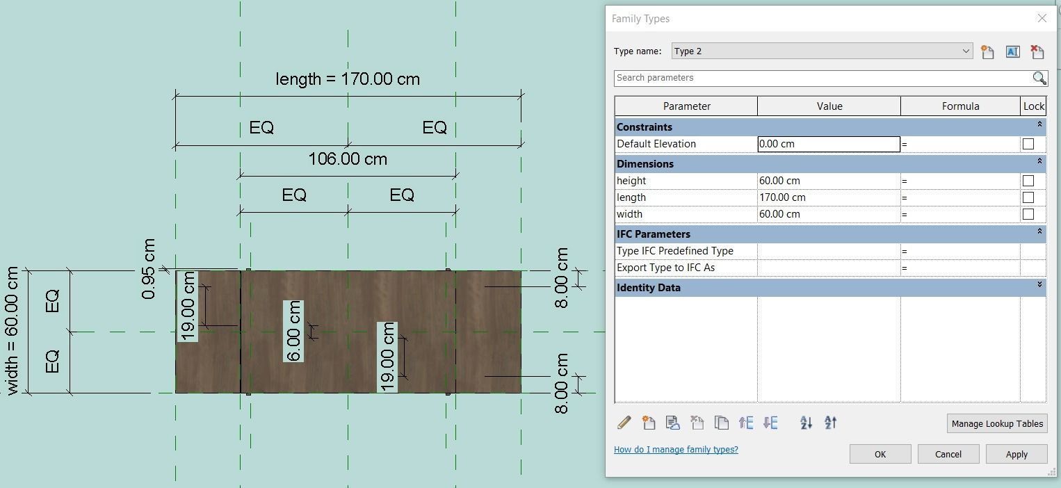Image resolution: width=1061 pixels, height=488 pixels.
Task: Collapse the Dimensions parameter group
Action: [1039, 161]
